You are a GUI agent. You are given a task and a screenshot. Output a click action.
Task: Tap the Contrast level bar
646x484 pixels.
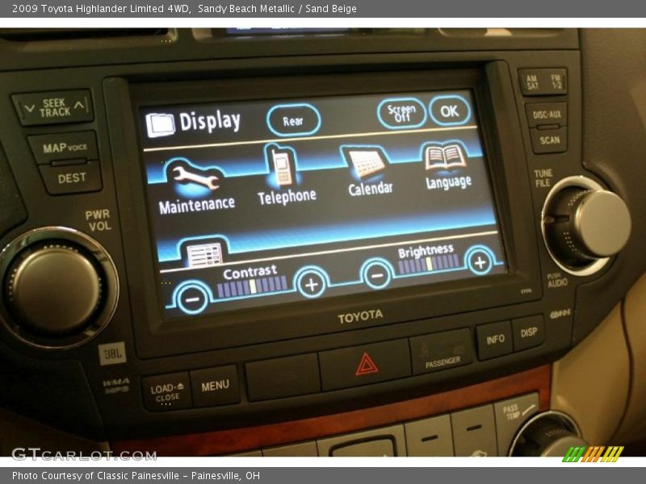pyautogui.click(x=253, y=286)
